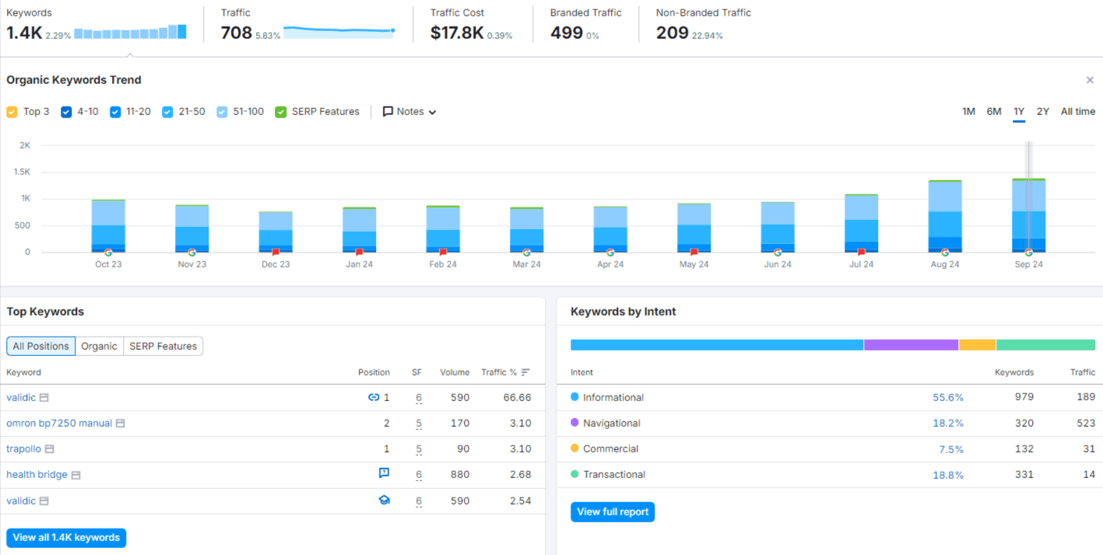
Task: Toggle the 11-20 positions checkbox
Action: [x=115, y=112]
